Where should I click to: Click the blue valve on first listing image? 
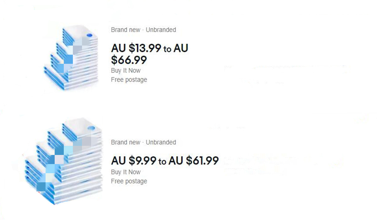(x=89, y=35)
